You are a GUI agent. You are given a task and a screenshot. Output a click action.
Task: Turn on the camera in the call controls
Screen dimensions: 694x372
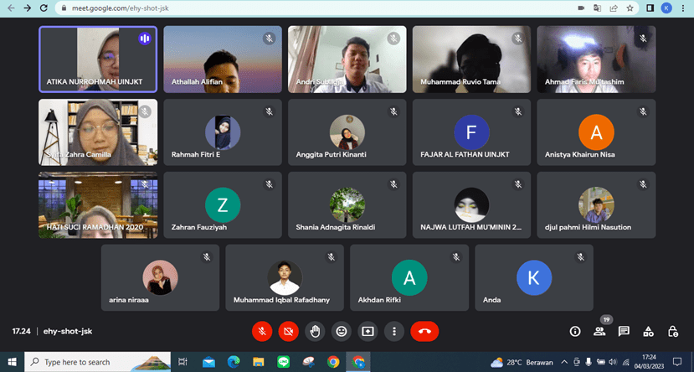click(x=288, y=331)
